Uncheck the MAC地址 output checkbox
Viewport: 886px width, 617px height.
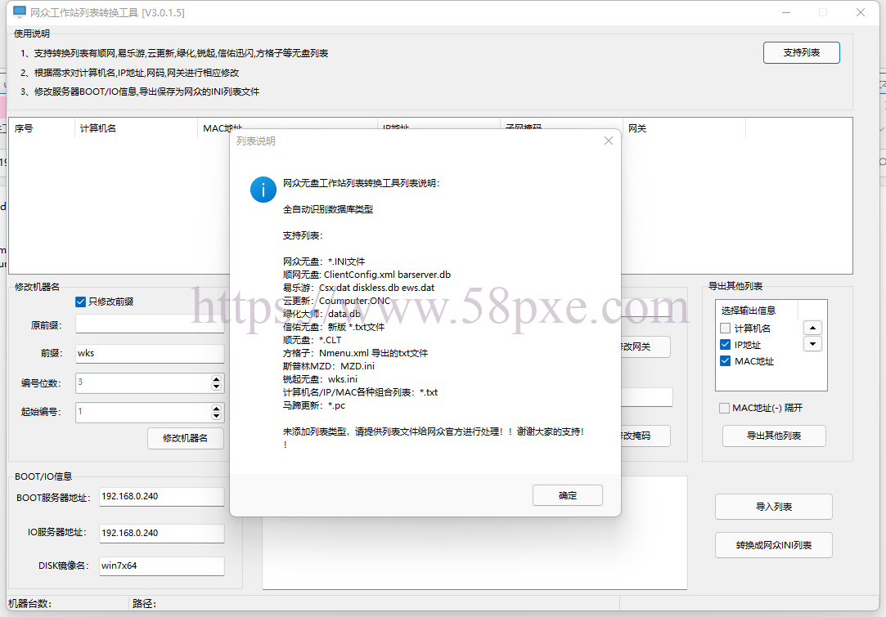coord(726,360)
